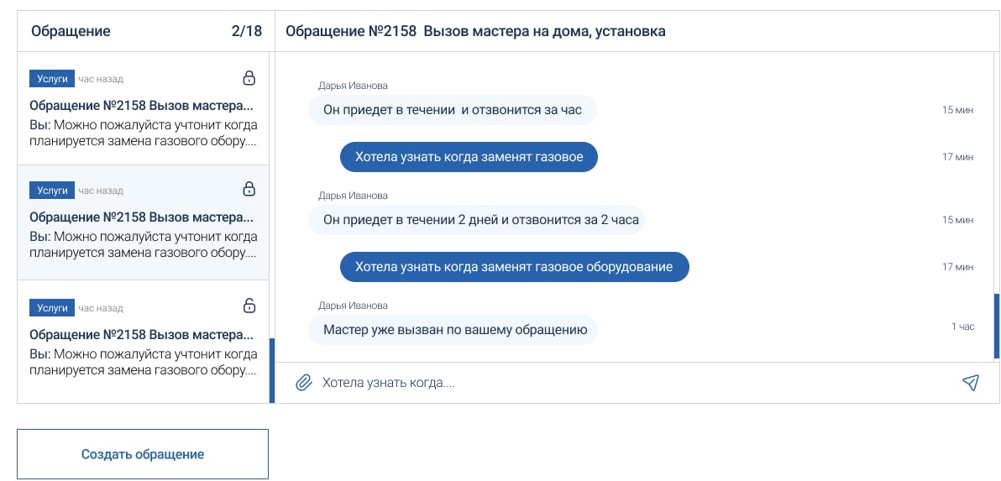Click the open padlock icon in the ticket list
The image size is (1001, 481).
coord(249,306)
